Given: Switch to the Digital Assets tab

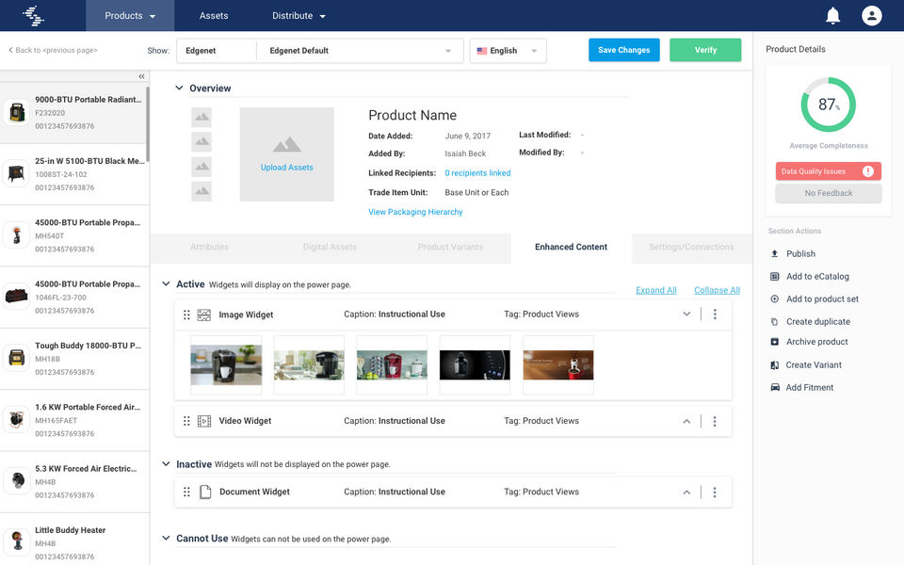Looking at the screenshot, I should (330, 247).
